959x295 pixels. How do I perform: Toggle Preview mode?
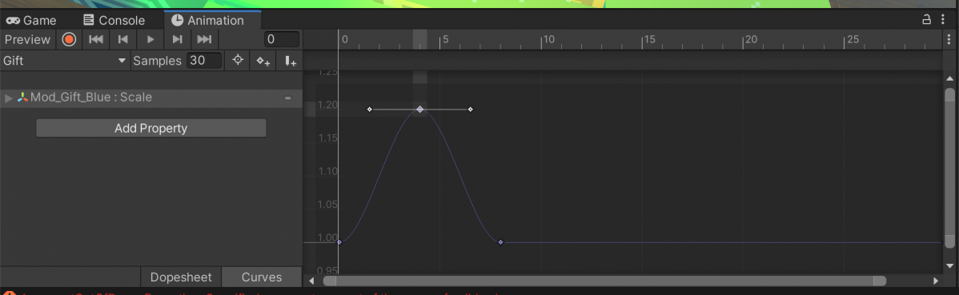click(27, 40)
